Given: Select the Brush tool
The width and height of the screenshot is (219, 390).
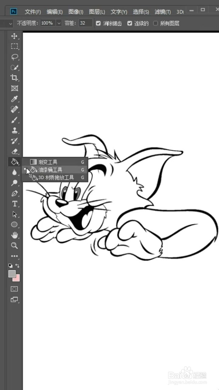Looking at the screenshot, I should (x=14, y=120).
